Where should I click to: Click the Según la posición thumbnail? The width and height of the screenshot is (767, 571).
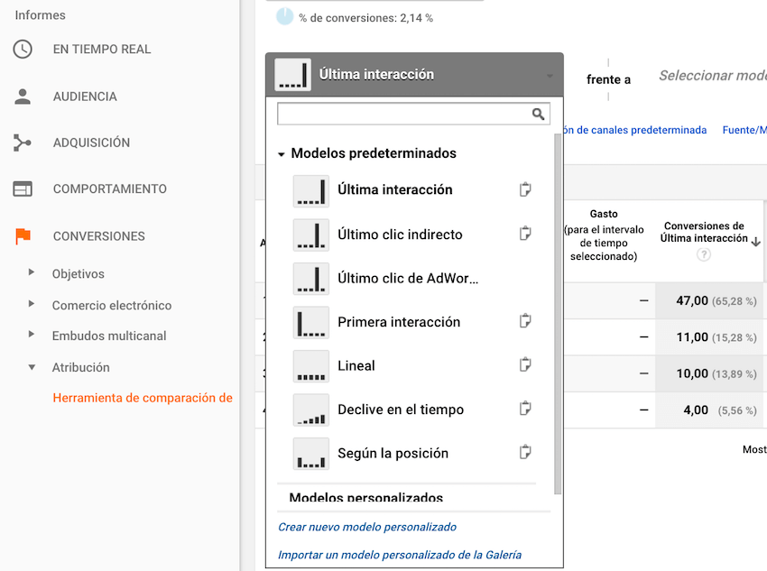click(311, 454)
